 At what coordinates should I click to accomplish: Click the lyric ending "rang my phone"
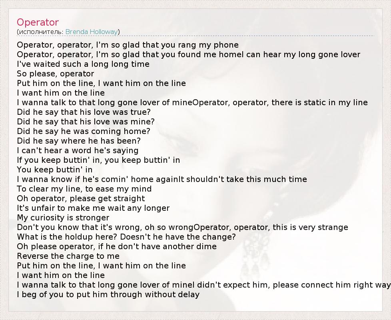[x=128, y=45]
